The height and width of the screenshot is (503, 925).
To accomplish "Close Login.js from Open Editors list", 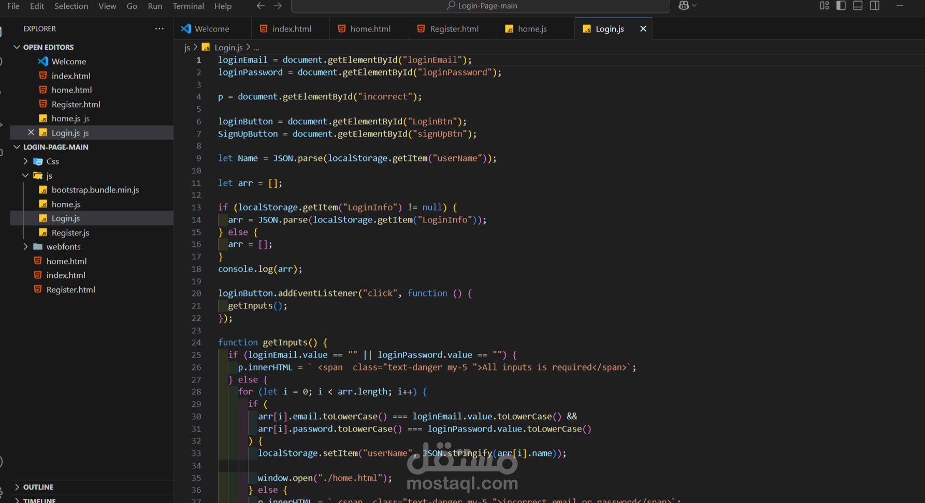I will 31,133.
